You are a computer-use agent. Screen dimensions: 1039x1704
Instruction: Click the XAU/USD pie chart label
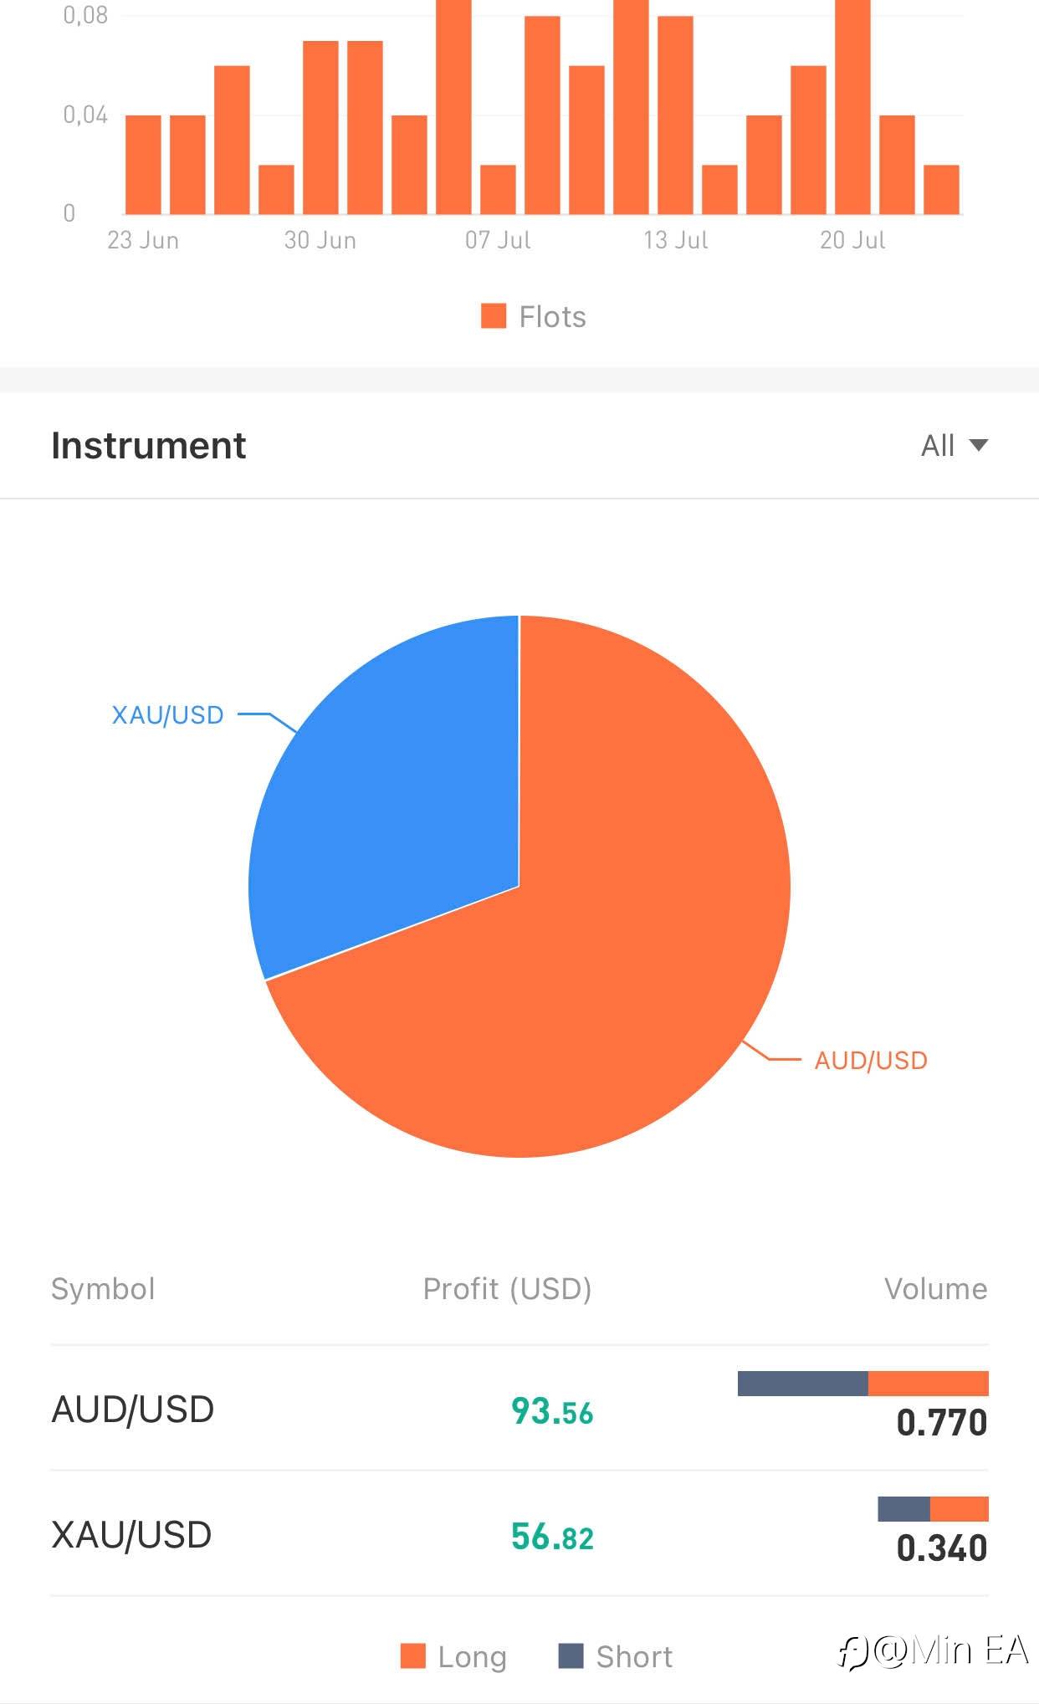(167, 715)
